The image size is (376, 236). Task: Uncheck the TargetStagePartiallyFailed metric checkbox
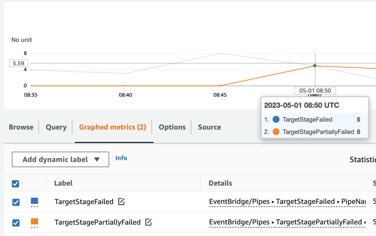click(x=16, y=222)
